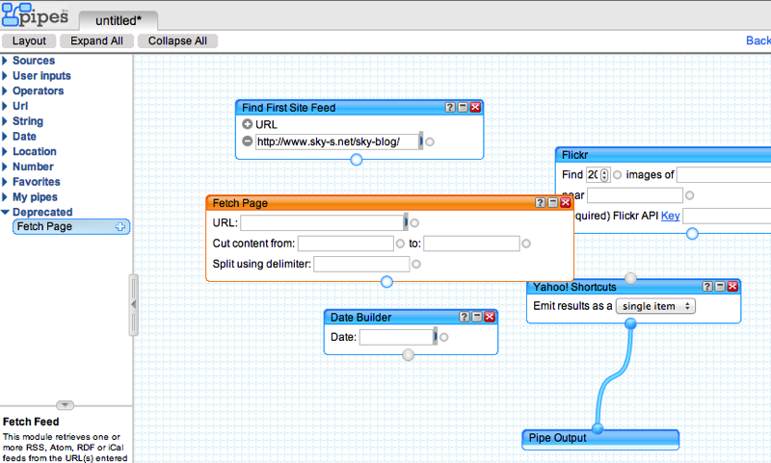Screen dimensions: 771x463
Task: Collapse the description pane with the arrow handle
Action: (65, 405)
